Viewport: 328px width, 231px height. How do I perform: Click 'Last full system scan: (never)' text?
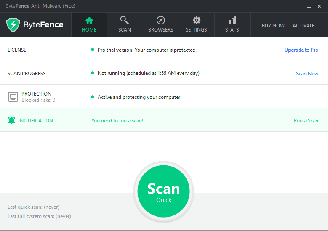(x=39, y=216)
